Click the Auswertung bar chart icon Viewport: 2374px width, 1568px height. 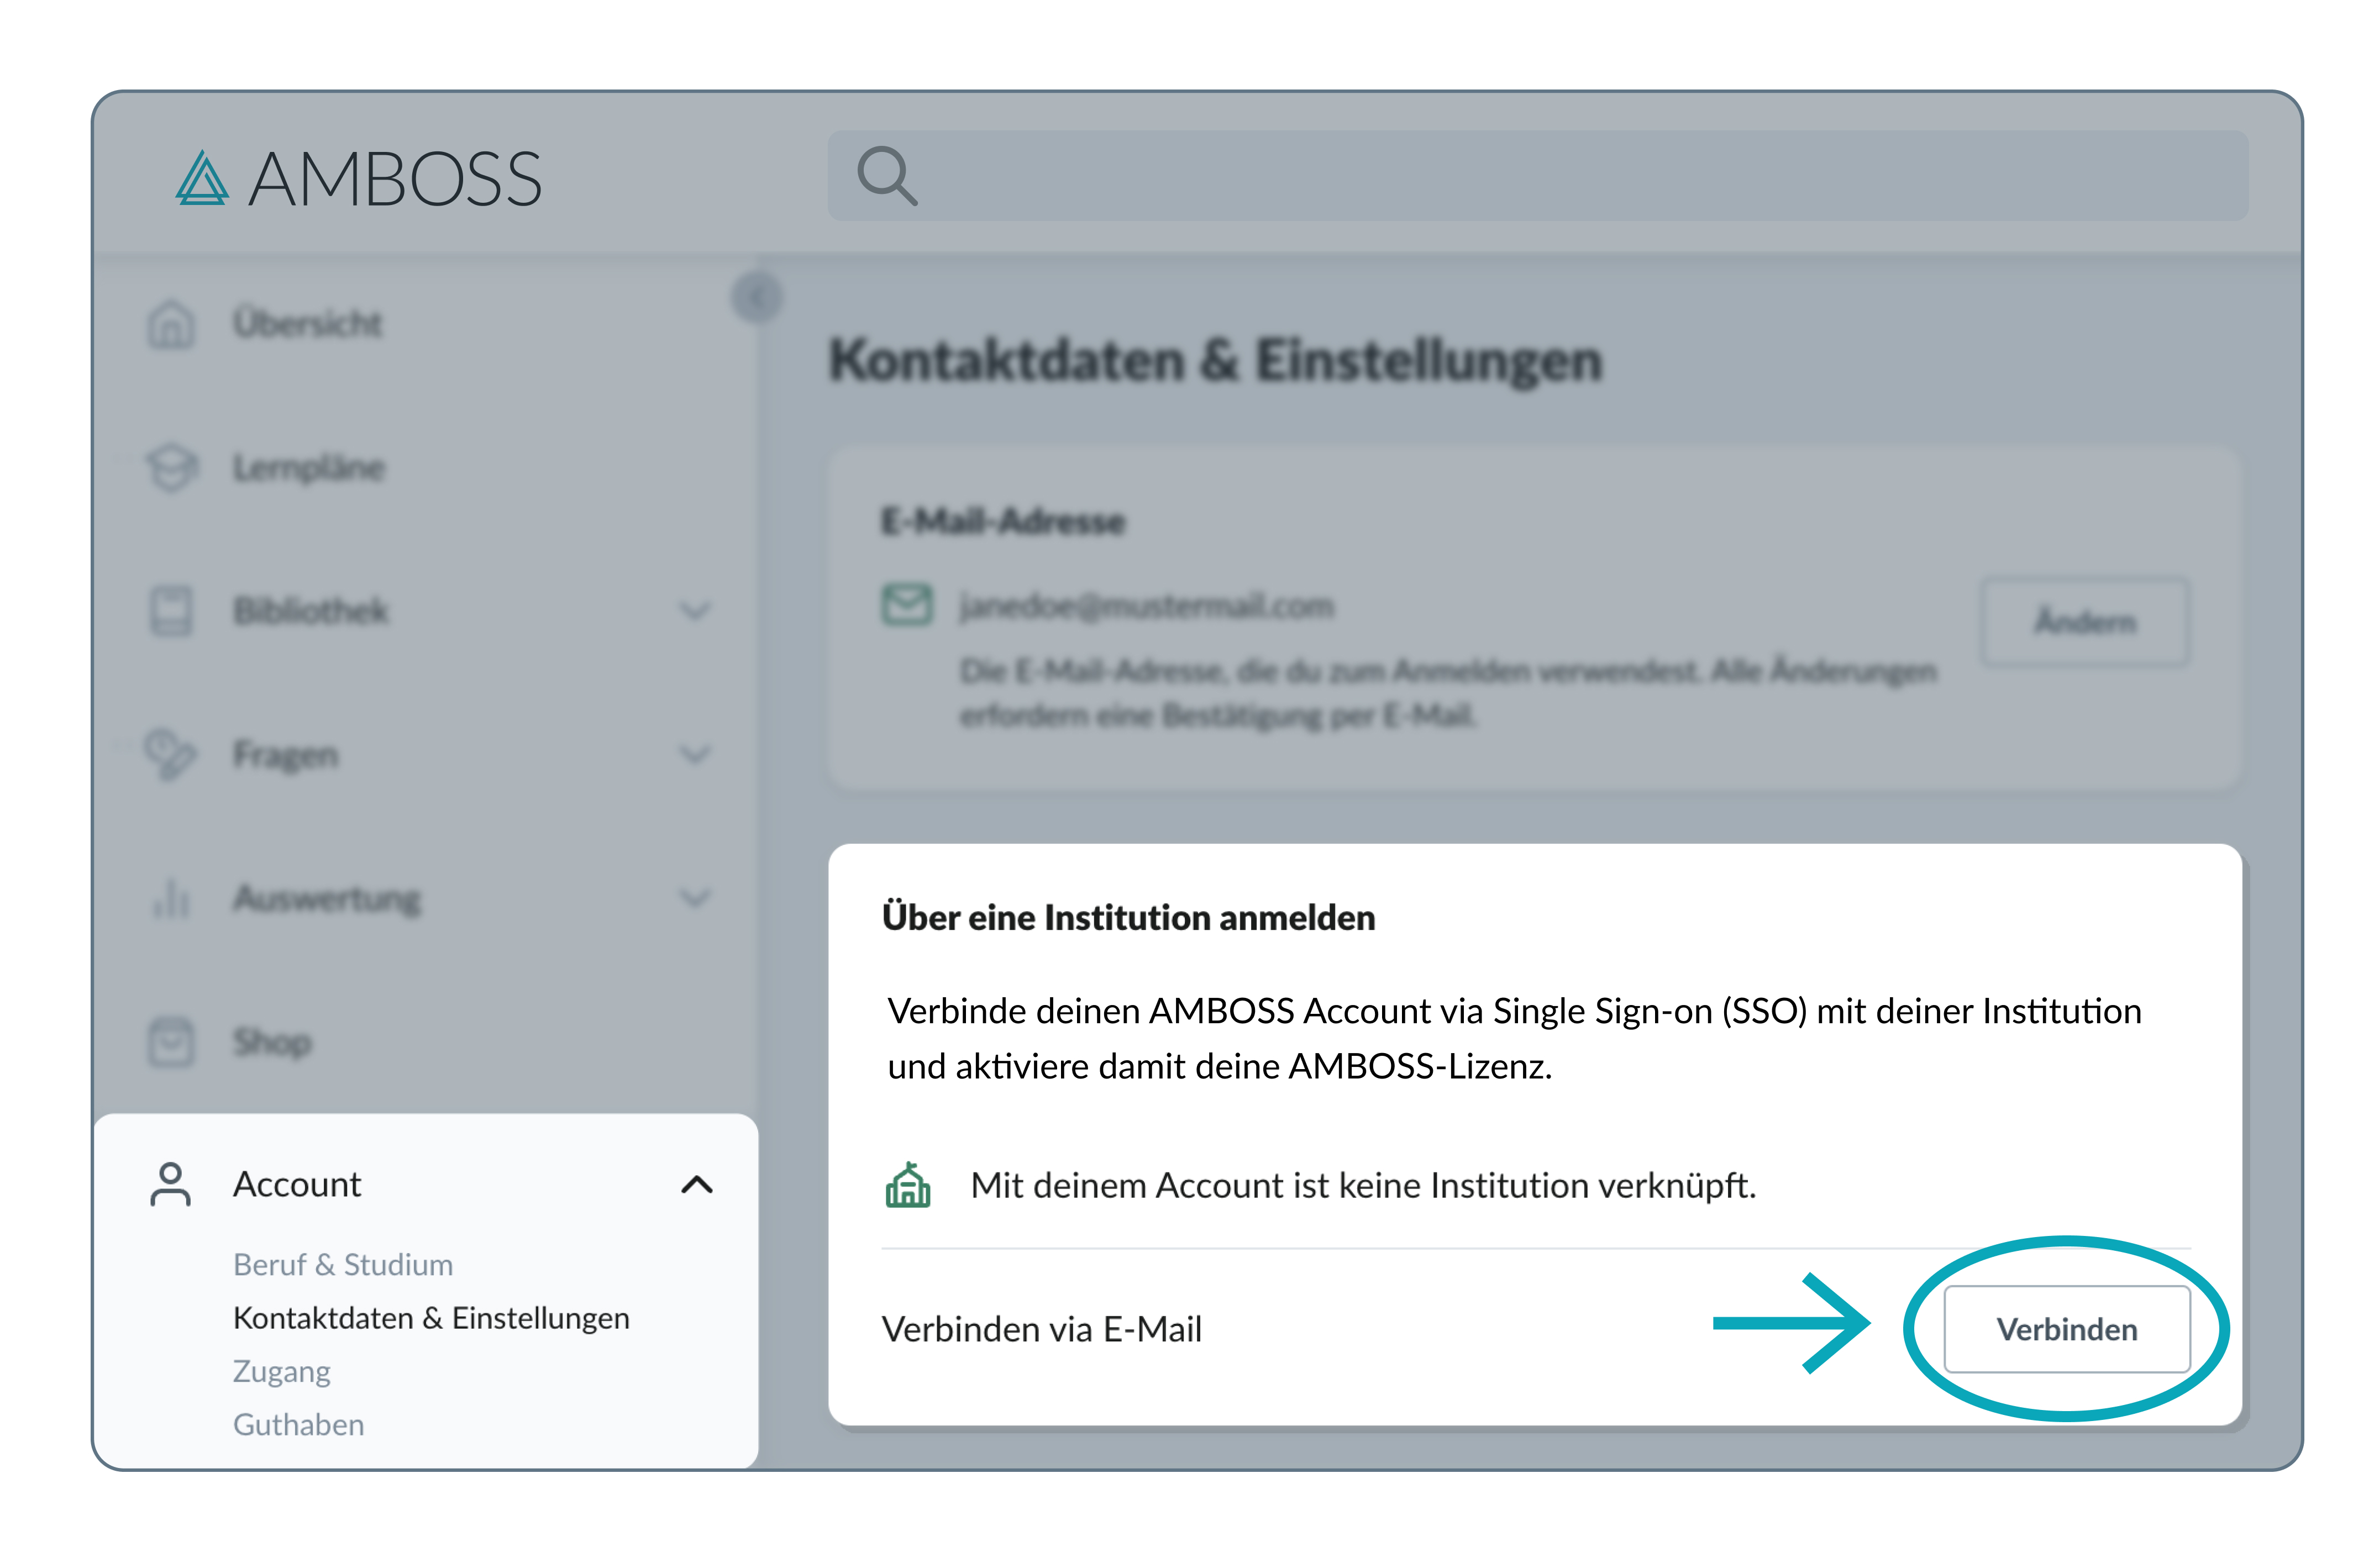tap(171, 897)
